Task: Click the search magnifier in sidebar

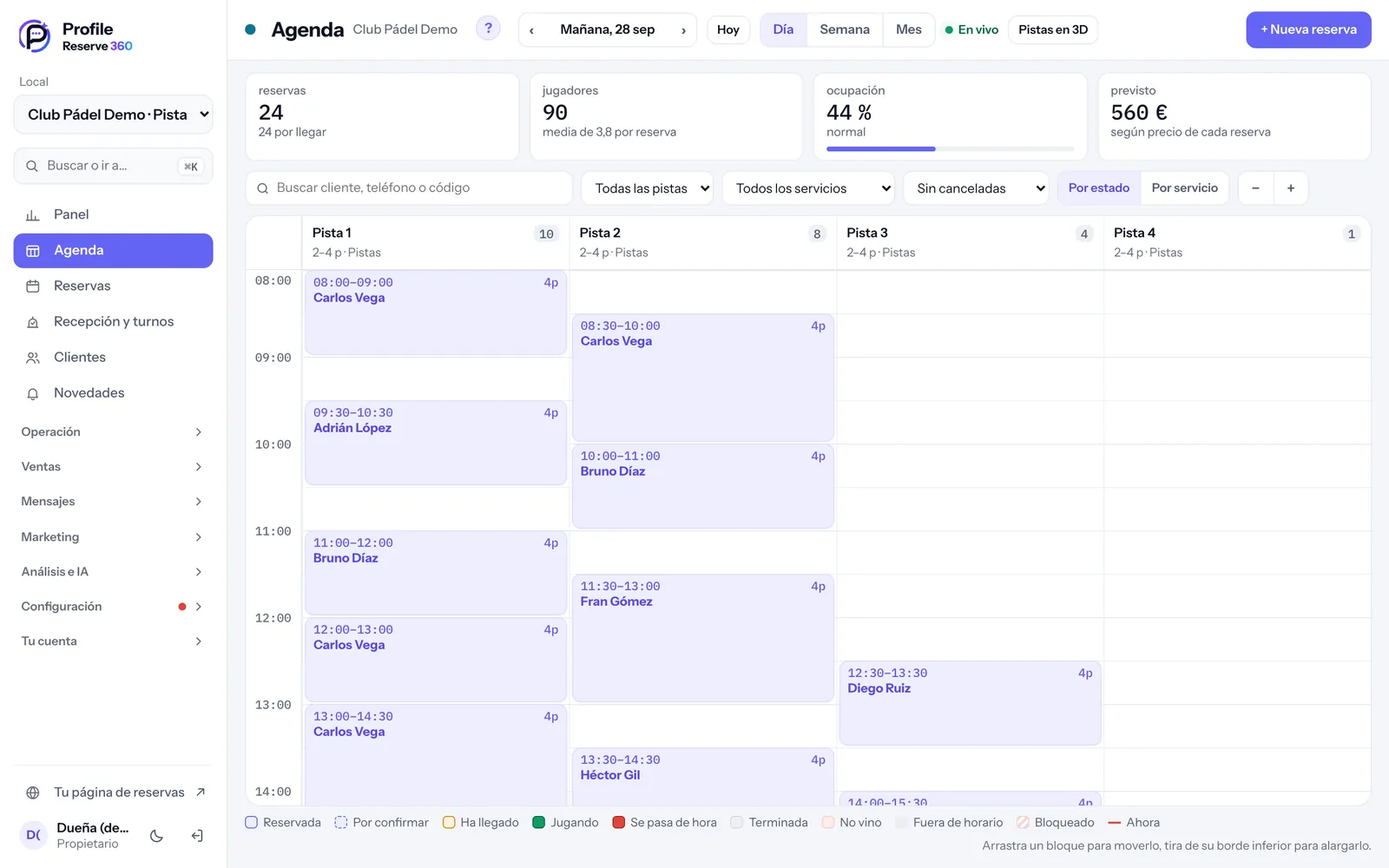Action: (32, 166)
